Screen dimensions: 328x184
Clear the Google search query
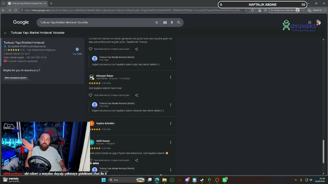157,22
